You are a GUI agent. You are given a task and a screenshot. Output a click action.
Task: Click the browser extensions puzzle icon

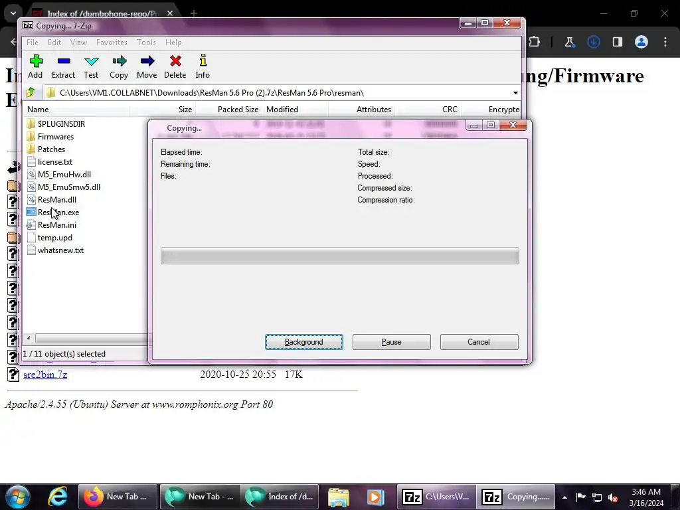pyautogui.click(x=535, y=42)
